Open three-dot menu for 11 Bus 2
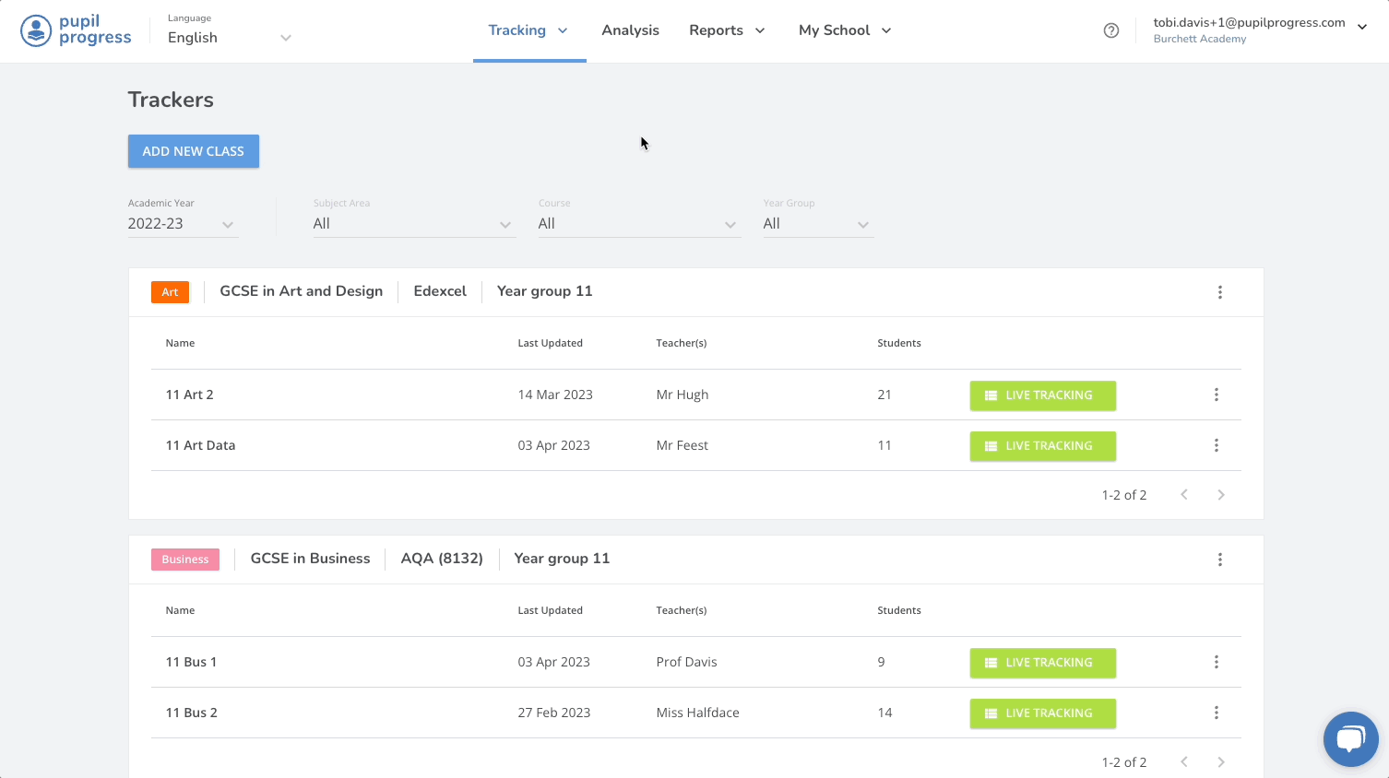 (x=1216, y=713)
